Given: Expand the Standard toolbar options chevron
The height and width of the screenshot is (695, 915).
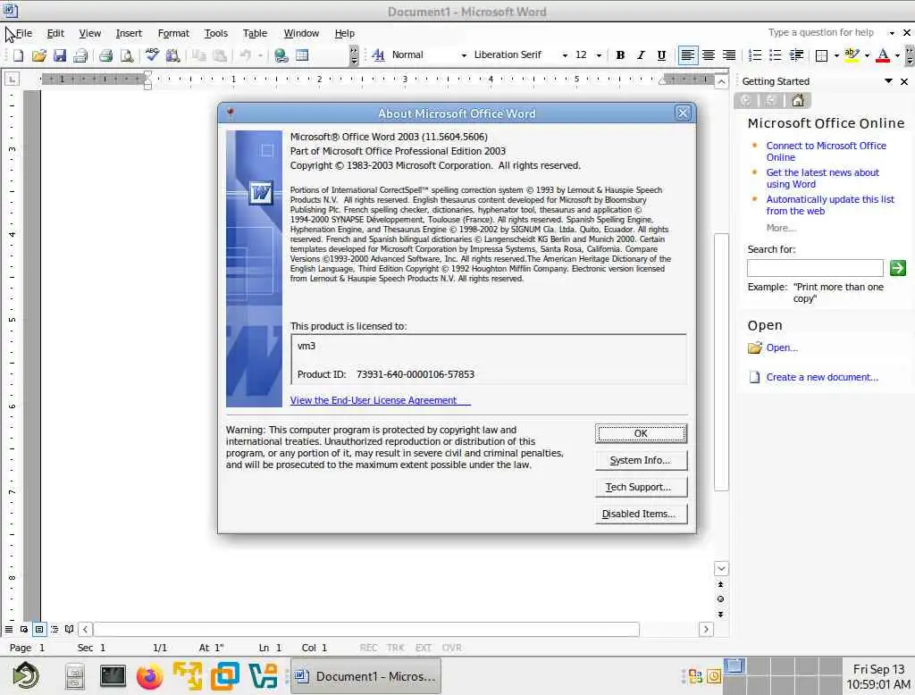Looking at the screenshot, I should 354,55.
